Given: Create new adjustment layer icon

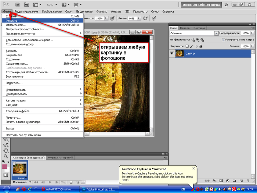Looking at the screenshot, I should click(x=228, y=181).
